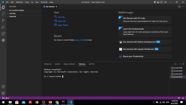The height and width of the screenshot is (105, 186).
Task: Click the Open Folder... link
Action: [x=63, y=25]
